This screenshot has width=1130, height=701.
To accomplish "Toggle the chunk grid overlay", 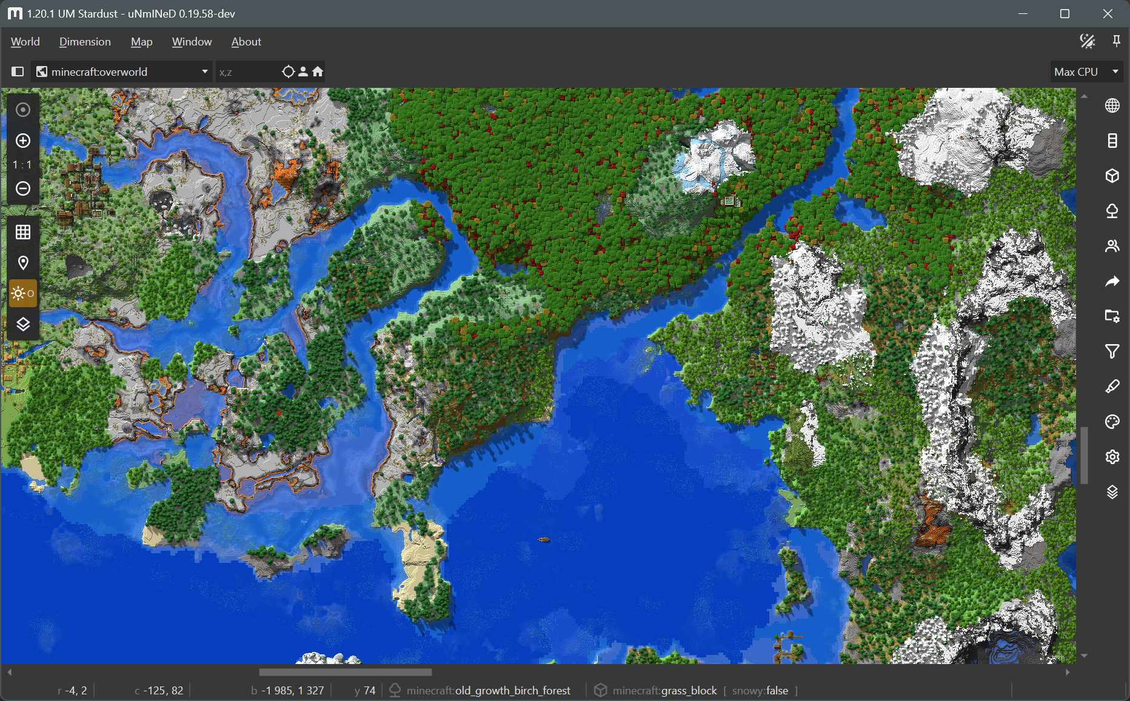I will pyautogui.click(x=23, y=232).
